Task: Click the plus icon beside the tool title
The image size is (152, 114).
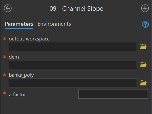Action: click(145, 8)
